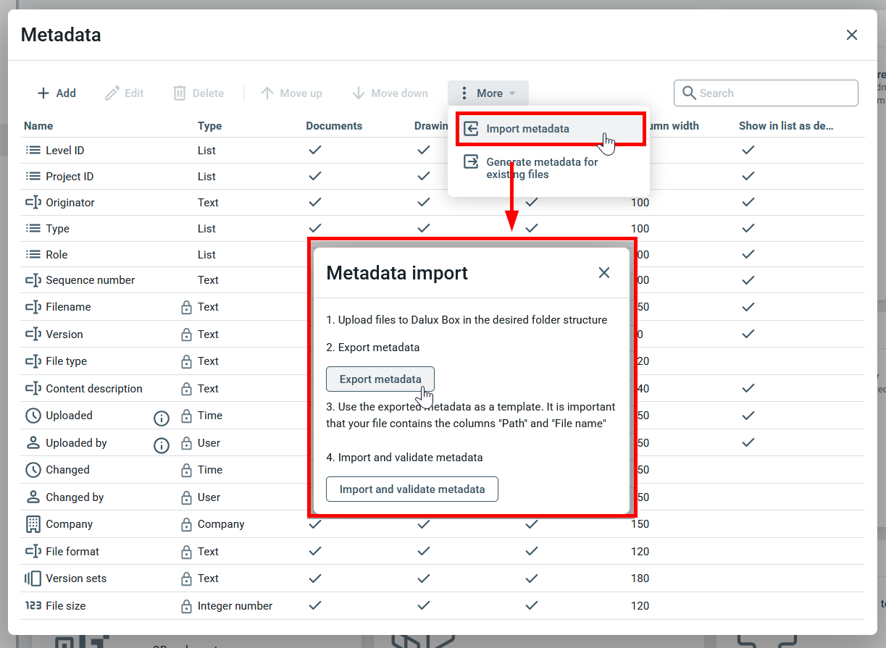886x648 pixels.
Task: Click info icon beside Uploaded row
Action: [162, 418]
